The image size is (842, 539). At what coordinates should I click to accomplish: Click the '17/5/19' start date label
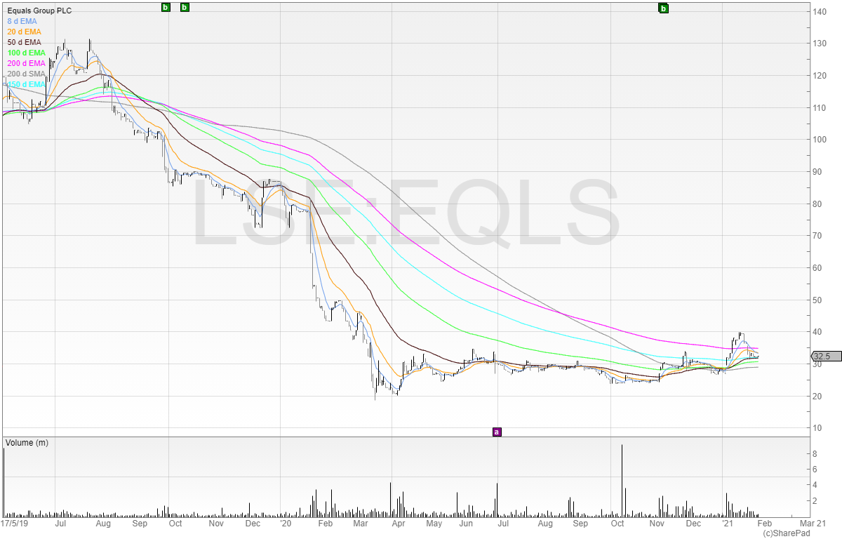[15, 524]
